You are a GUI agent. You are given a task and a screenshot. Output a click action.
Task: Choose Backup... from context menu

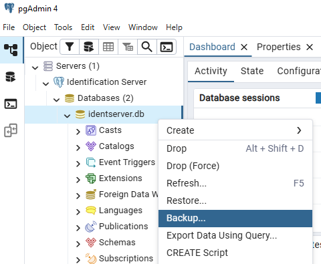(x=235, y=219)
